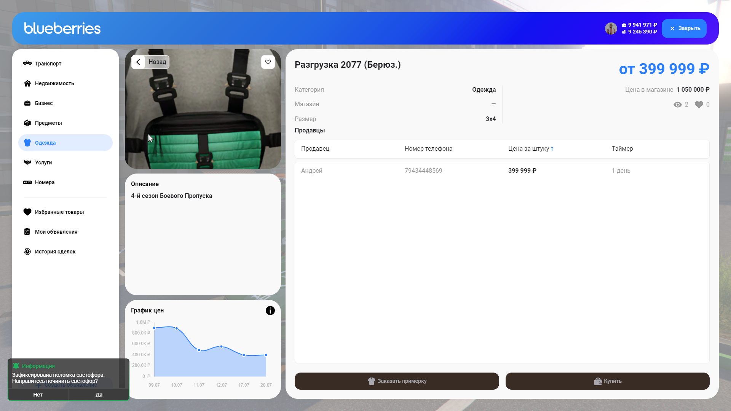Click the Размер value 3x4

491,119
